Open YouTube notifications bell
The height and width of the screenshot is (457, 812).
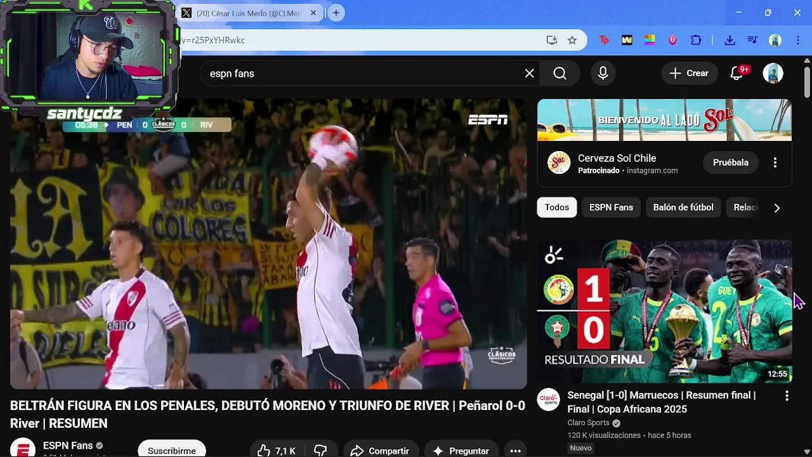[737, 74]
